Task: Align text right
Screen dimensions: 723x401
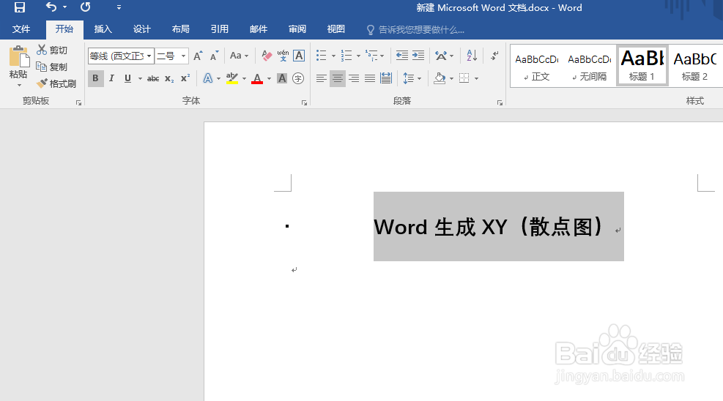Action: pos(354,79)
